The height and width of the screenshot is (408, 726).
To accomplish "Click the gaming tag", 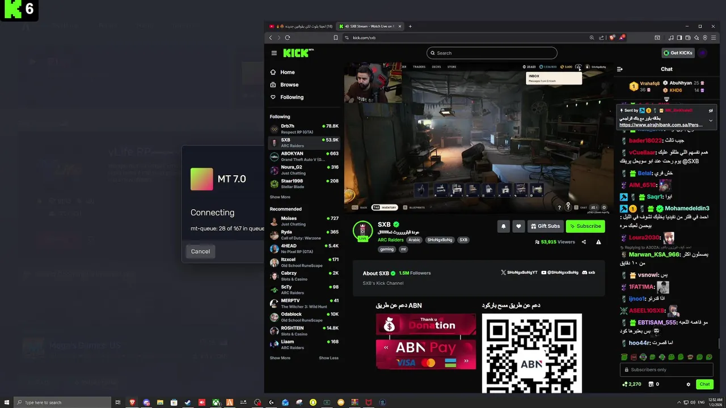I will 387,249.
